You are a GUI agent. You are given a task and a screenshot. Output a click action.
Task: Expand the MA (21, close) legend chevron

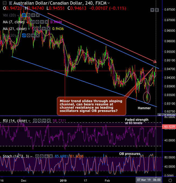tap(29, 29)
